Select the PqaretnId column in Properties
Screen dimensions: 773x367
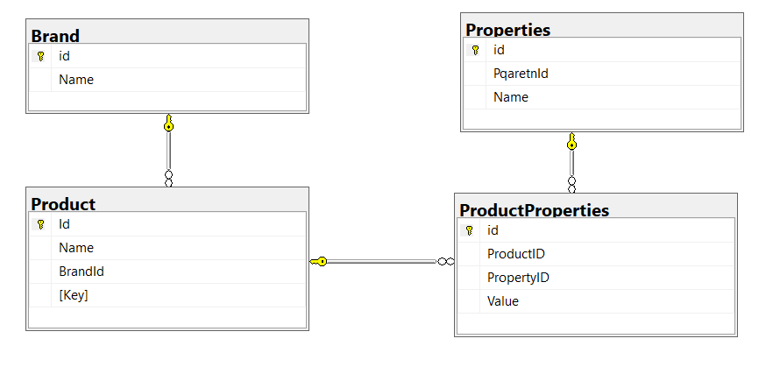tap(521, 74)
